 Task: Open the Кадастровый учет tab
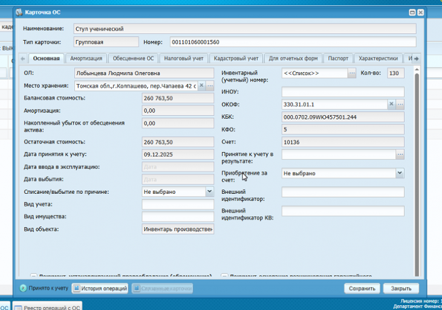[x=236, y=59]
